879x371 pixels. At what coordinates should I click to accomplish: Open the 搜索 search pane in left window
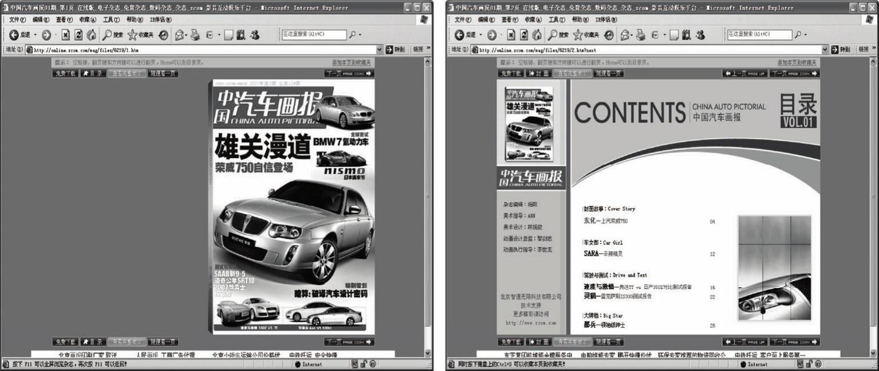pyautogui.click(x=113, y=35)
